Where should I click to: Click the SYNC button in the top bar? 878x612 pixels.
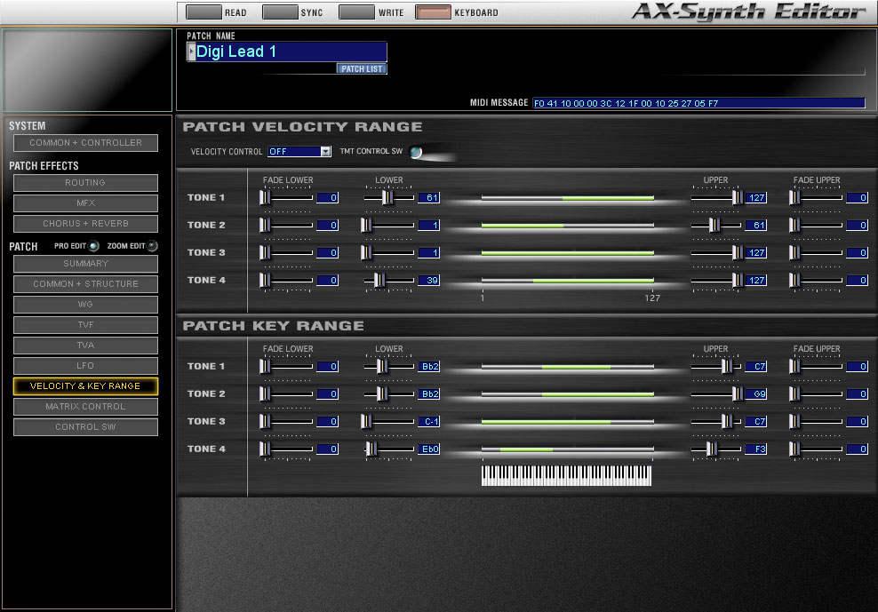(280, 12)
